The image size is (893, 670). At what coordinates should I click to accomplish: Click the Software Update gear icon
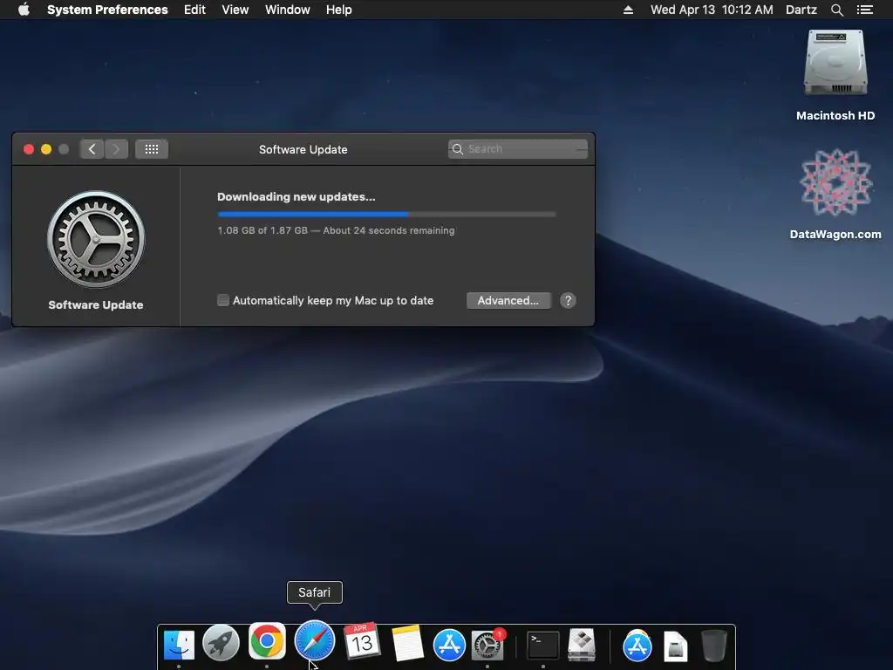pyautogui.click(x=96, y=239)
